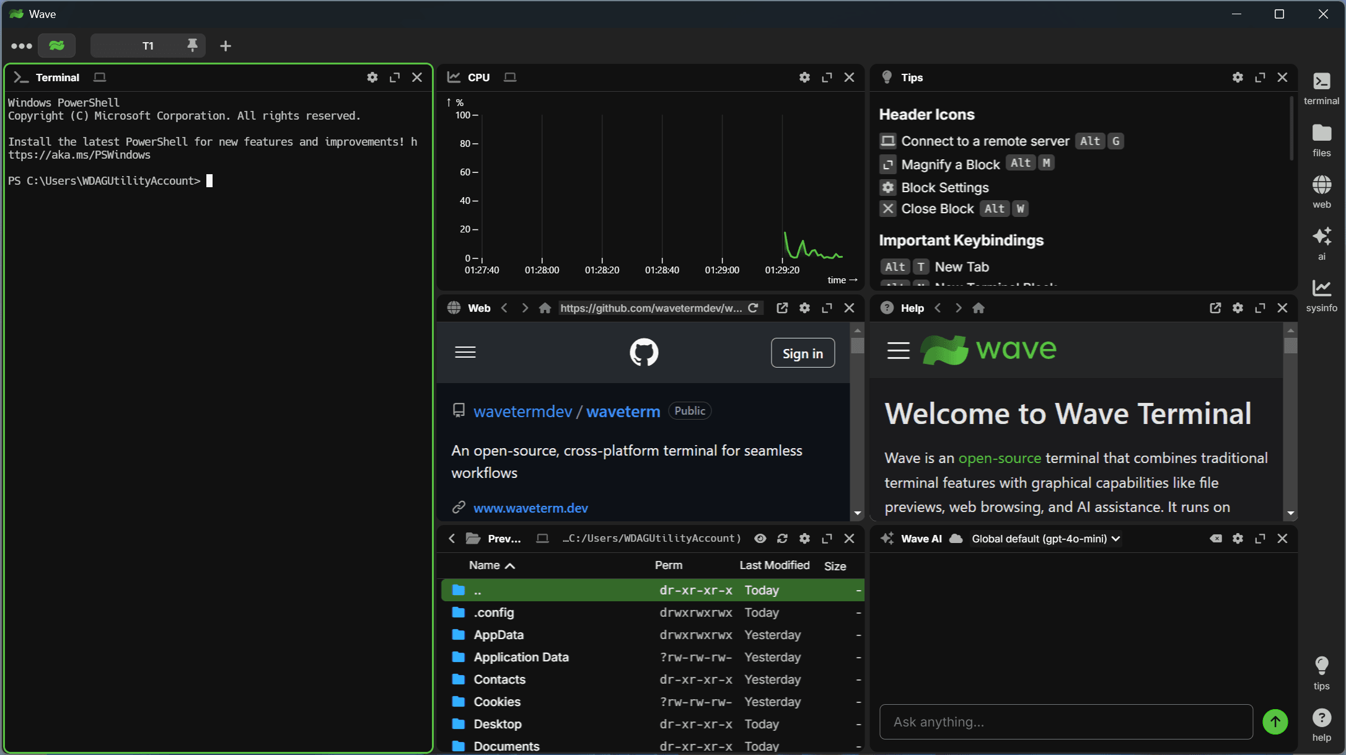1346x755 pixels.
Task: Magnify the Tips block
Action: pos(1260,77)
